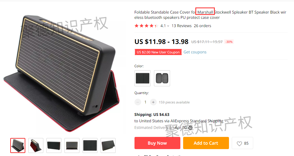294x156 pixels.
Task: Click the estimated delivery help question icon
Action: [x=190, y=128]
